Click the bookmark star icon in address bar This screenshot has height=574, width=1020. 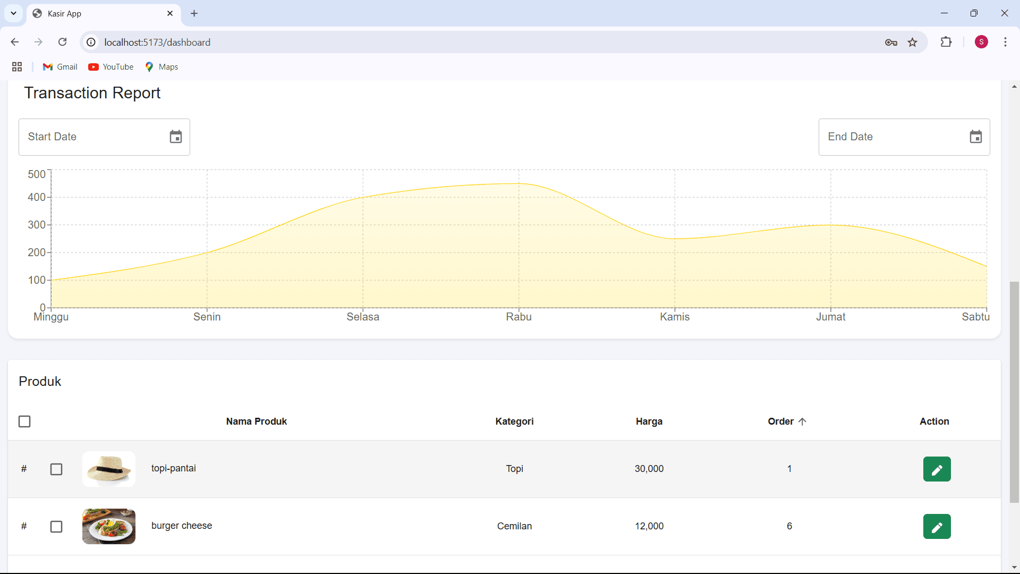coord(913,42)
